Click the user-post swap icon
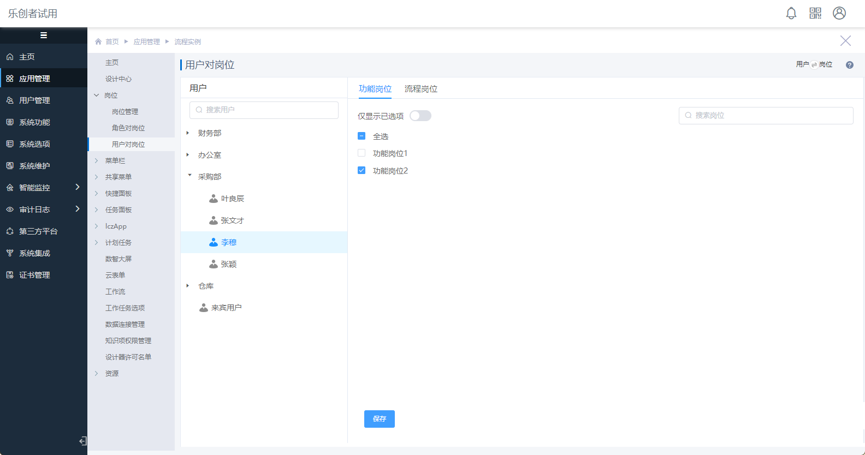Screen dimensions: 865x455 (814, 65)
